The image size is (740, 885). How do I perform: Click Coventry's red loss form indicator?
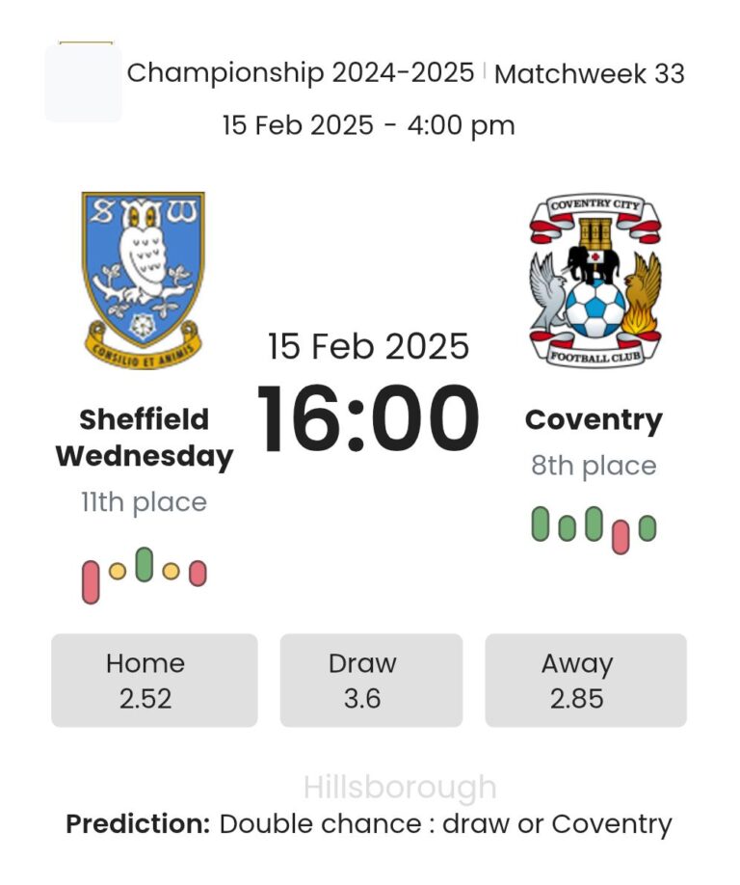tap(621, 536)
